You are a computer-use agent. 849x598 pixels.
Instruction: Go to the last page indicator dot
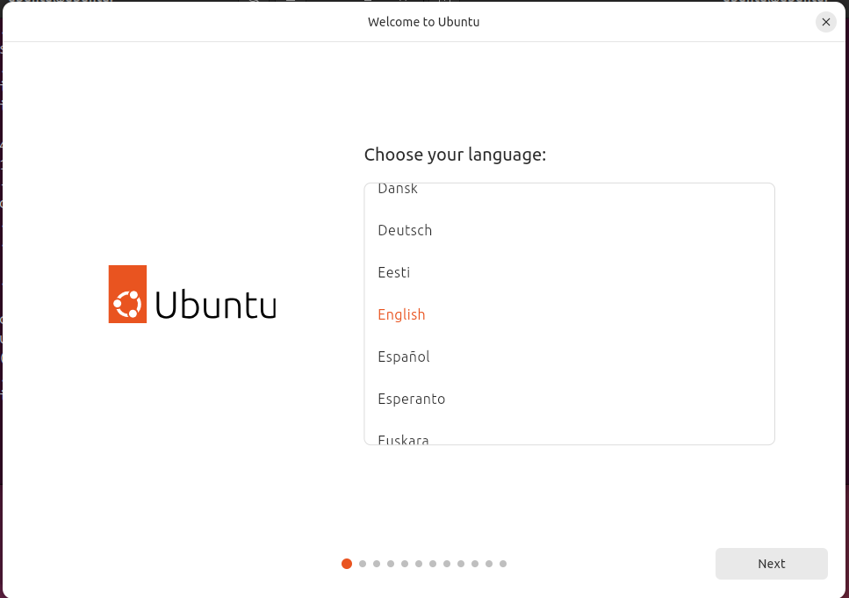503,564
